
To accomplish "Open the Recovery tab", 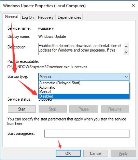I will pyautogui.click(x=46, y=17).
